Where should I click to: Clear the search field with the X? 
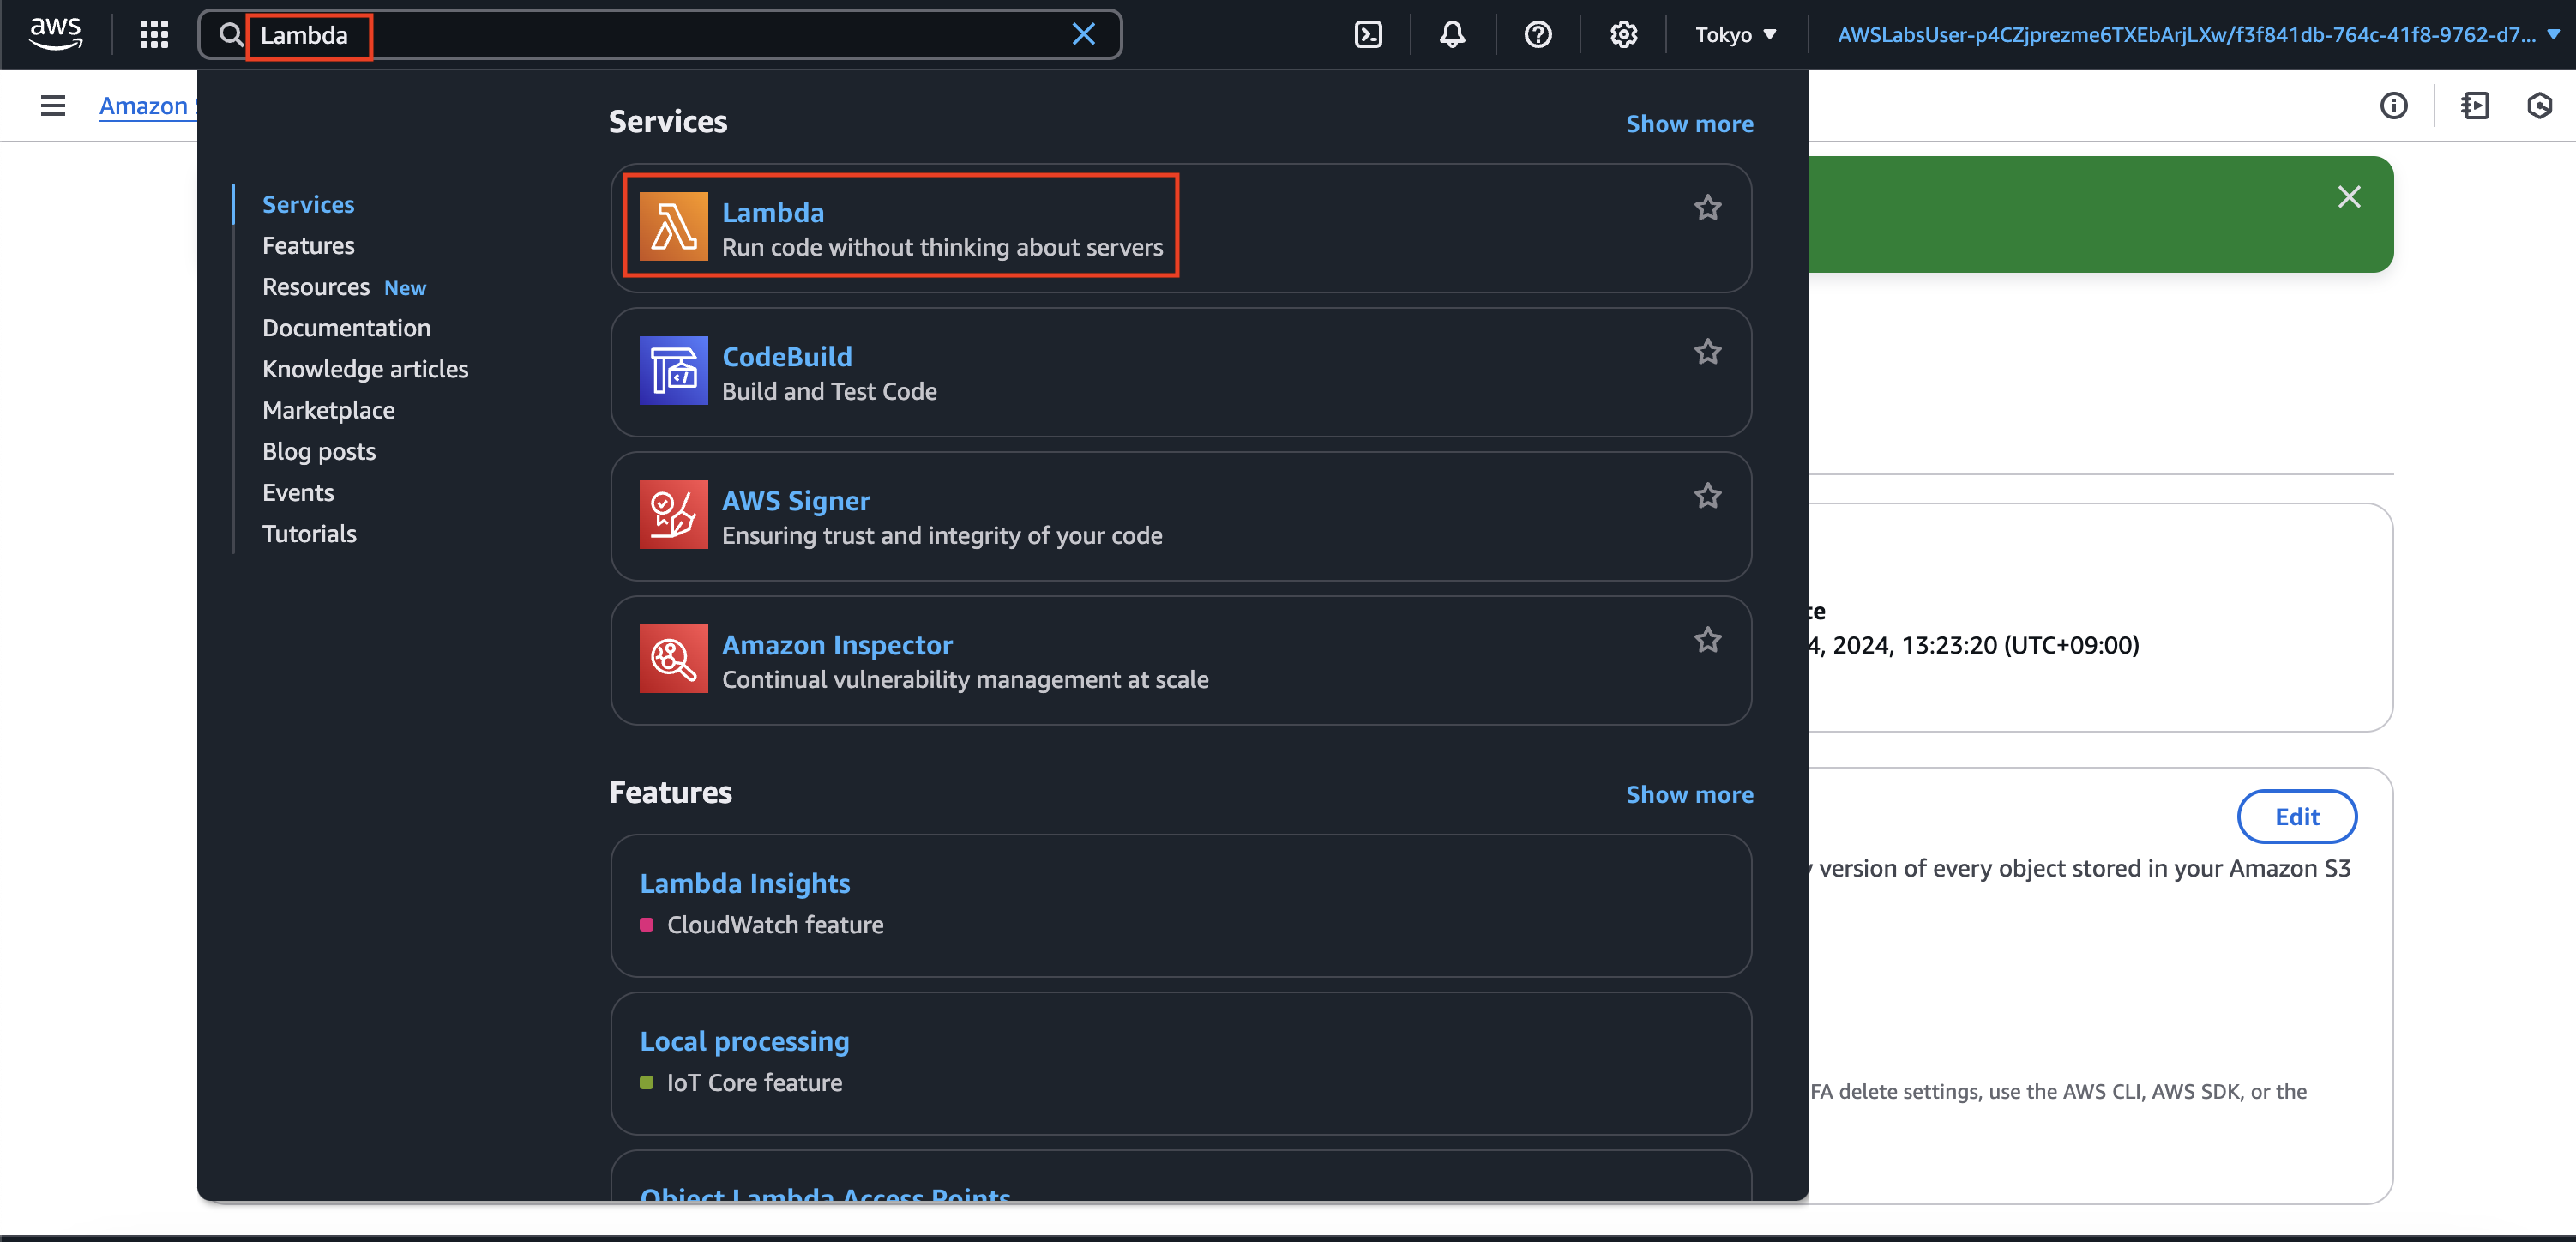point(1084,35)
